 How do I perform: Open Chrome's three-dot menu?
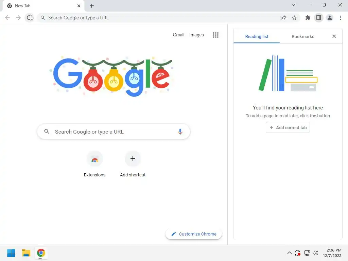(x=341, y=18)
